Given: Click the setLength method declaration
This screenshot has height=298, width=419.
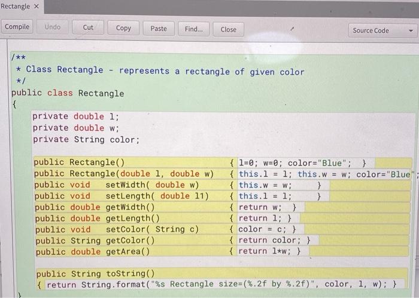Looking at the screenshot, I should [x=122, y=196].
